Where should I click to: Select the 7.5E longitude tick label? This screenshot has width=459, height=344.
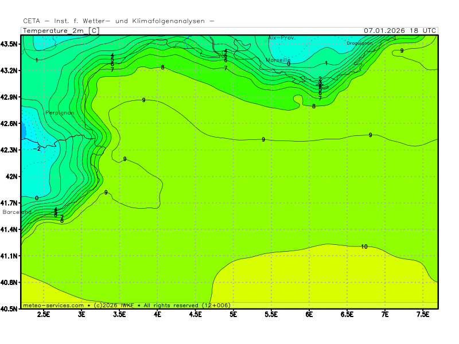[x=423, y=314]
